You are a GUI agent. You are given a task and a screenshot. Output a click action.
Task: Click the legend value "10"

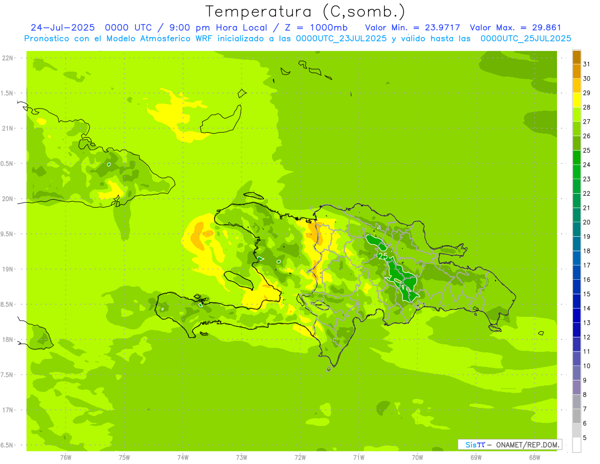pos(587,366)
